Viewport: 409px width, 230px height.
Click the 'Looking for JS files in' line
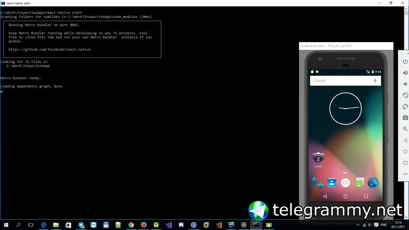(24, 62)
